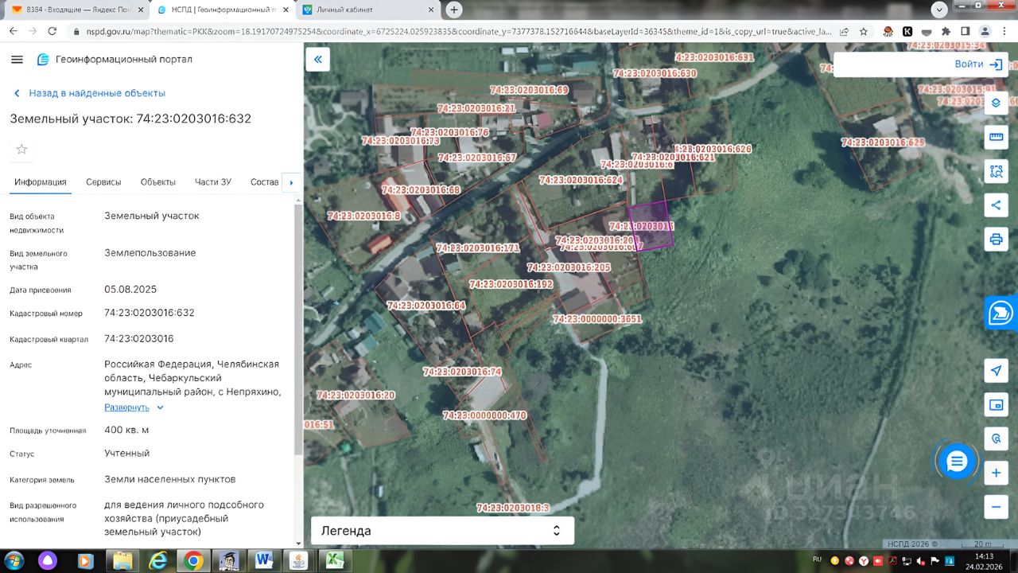The width and height of the screenshot is (1018, 573).
Task: Expand the Легенда legend panel
Action: pyautogui.click(x=442, y=531)
